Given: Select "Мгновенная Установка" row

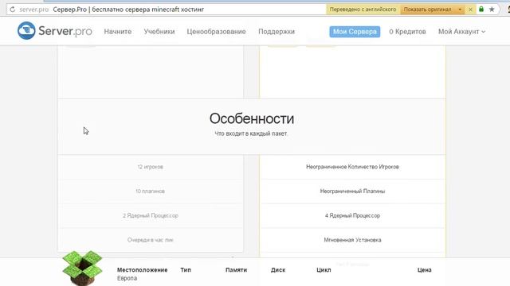Looking at the screenshot, I should [352, 240].
